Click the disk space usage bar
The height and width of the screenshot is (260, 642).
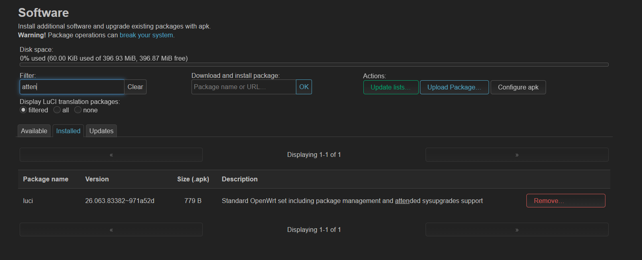click(314, 65)
